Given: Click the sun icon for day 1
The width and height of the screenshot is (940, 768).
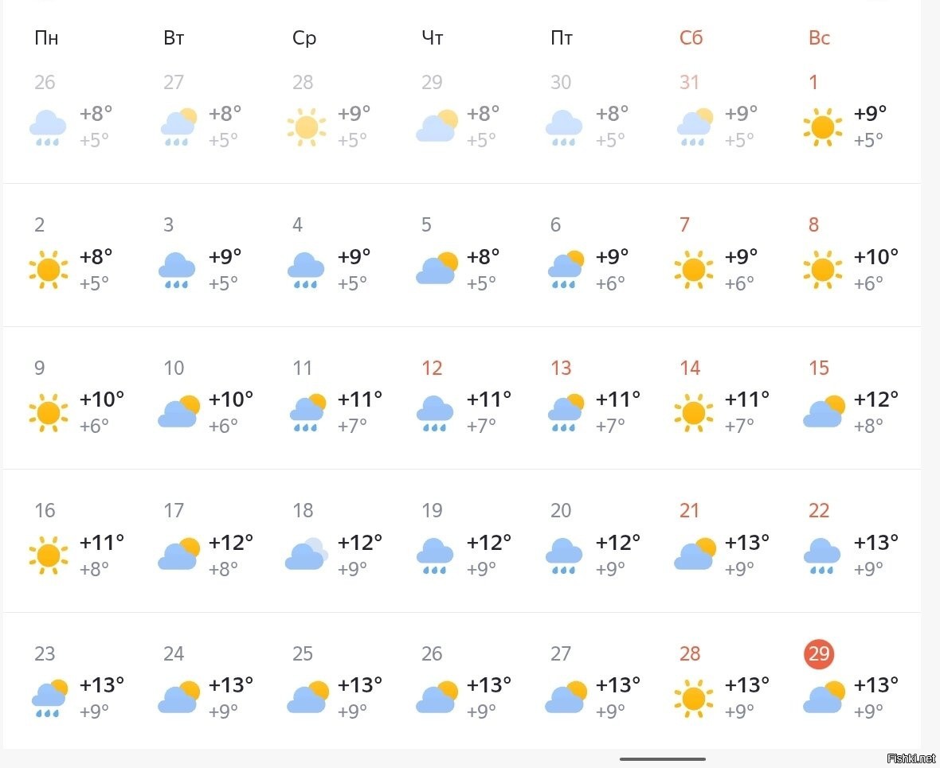Looking at the screenshot, I should click(822, 127).
